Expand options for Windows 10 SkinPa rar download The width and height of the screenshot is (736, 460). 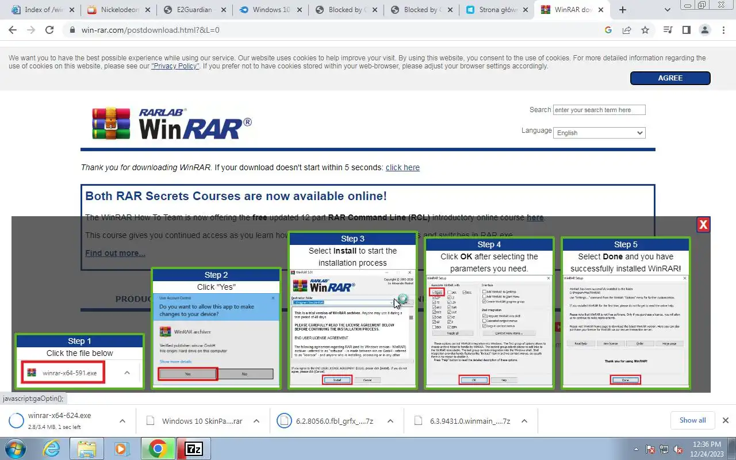(x=256, y=421)
